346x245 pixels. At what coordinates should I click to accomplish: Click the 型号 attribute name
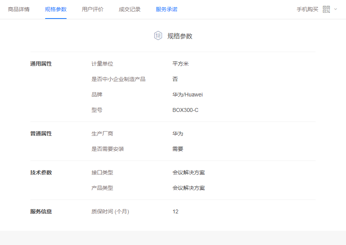97,110
